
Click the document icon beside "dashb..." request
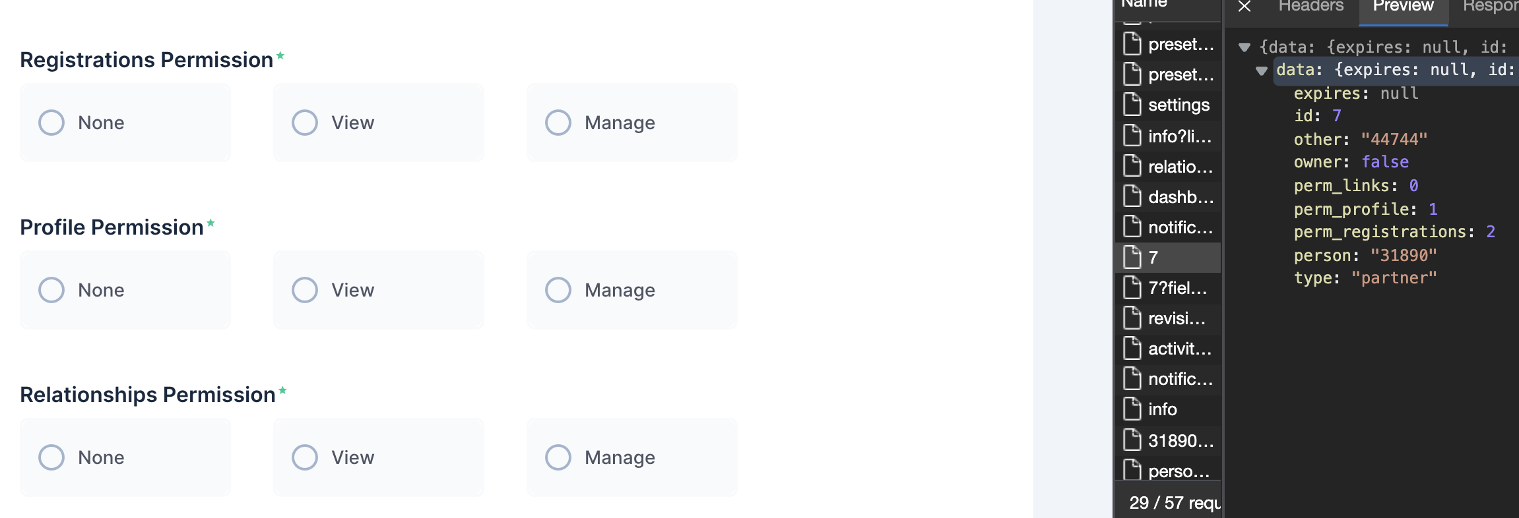[x=1133, y=196]
